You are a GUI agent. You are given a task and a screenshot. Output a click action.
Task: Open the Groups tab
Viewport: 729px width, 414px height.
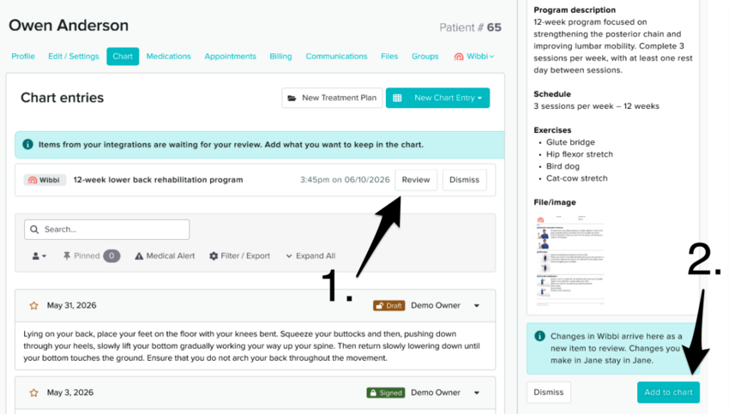point(425,57)
